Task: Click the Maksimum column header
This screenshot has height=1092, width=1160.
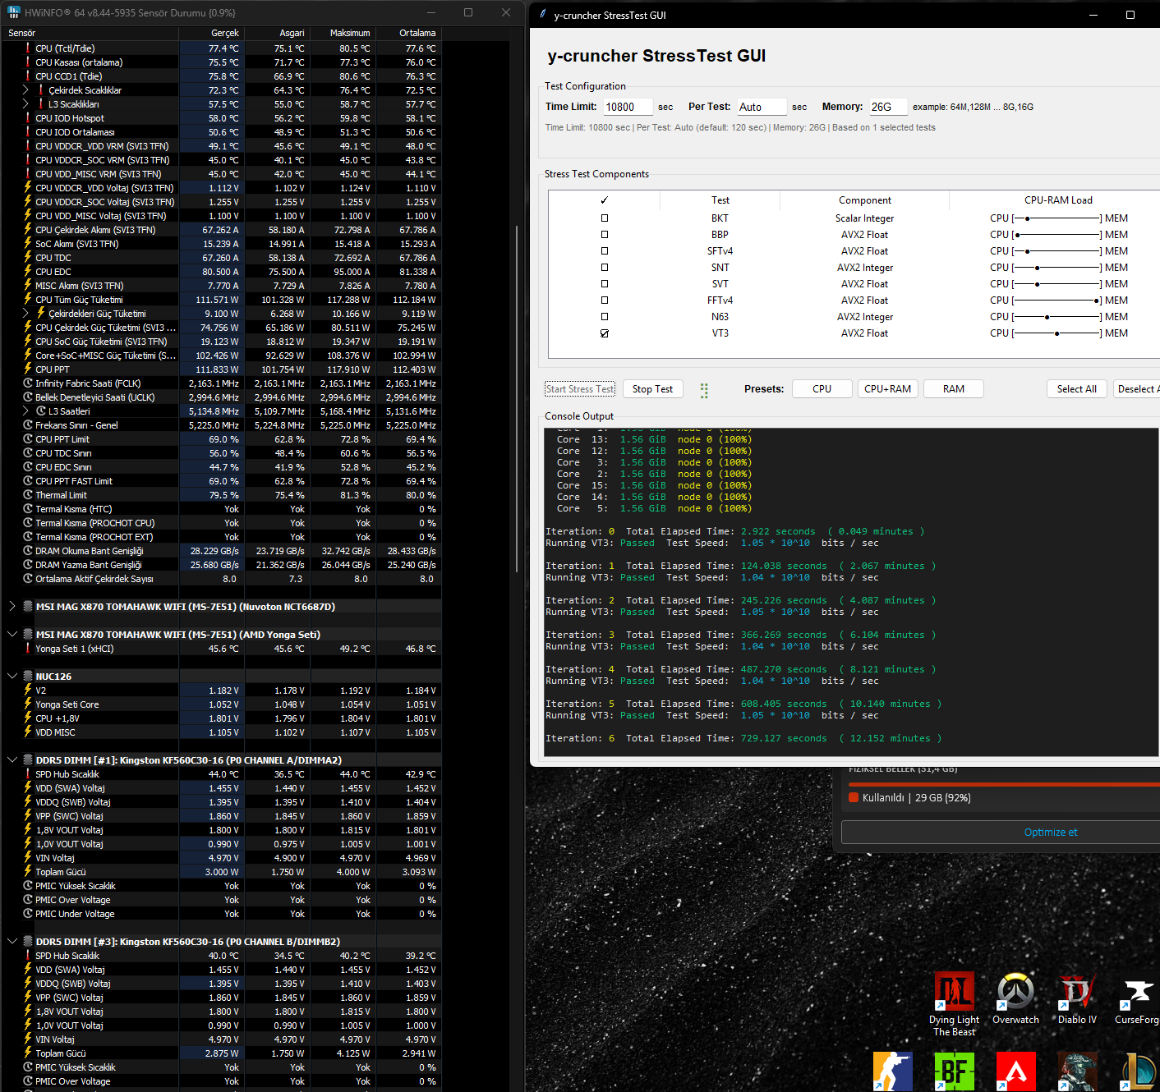Action: click(x=343, y=33)
